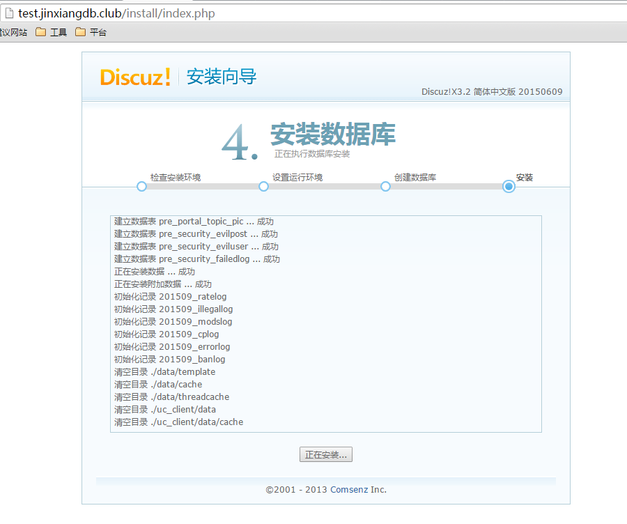Click the 创建数据库 step circle
Image resolution: width=627 pixels, height=524 pixels.
[385, 187]
